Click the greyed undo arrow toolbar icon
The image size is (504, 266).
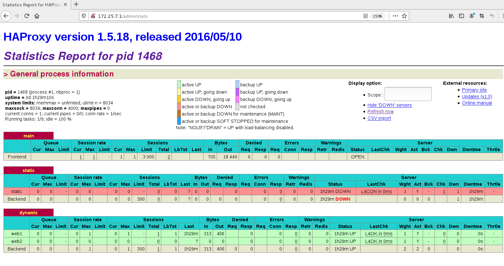point(492,16)
